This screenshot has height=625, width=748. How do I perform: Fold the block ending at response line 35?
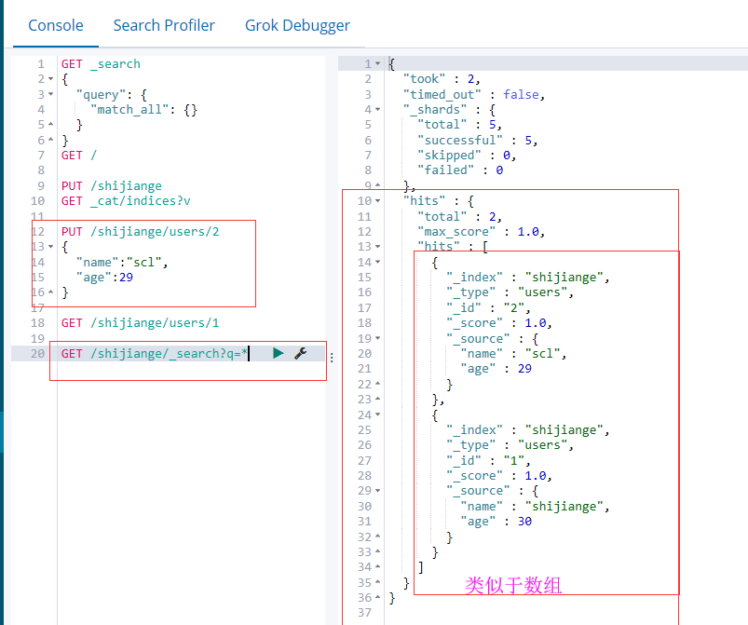click(378, 582)
